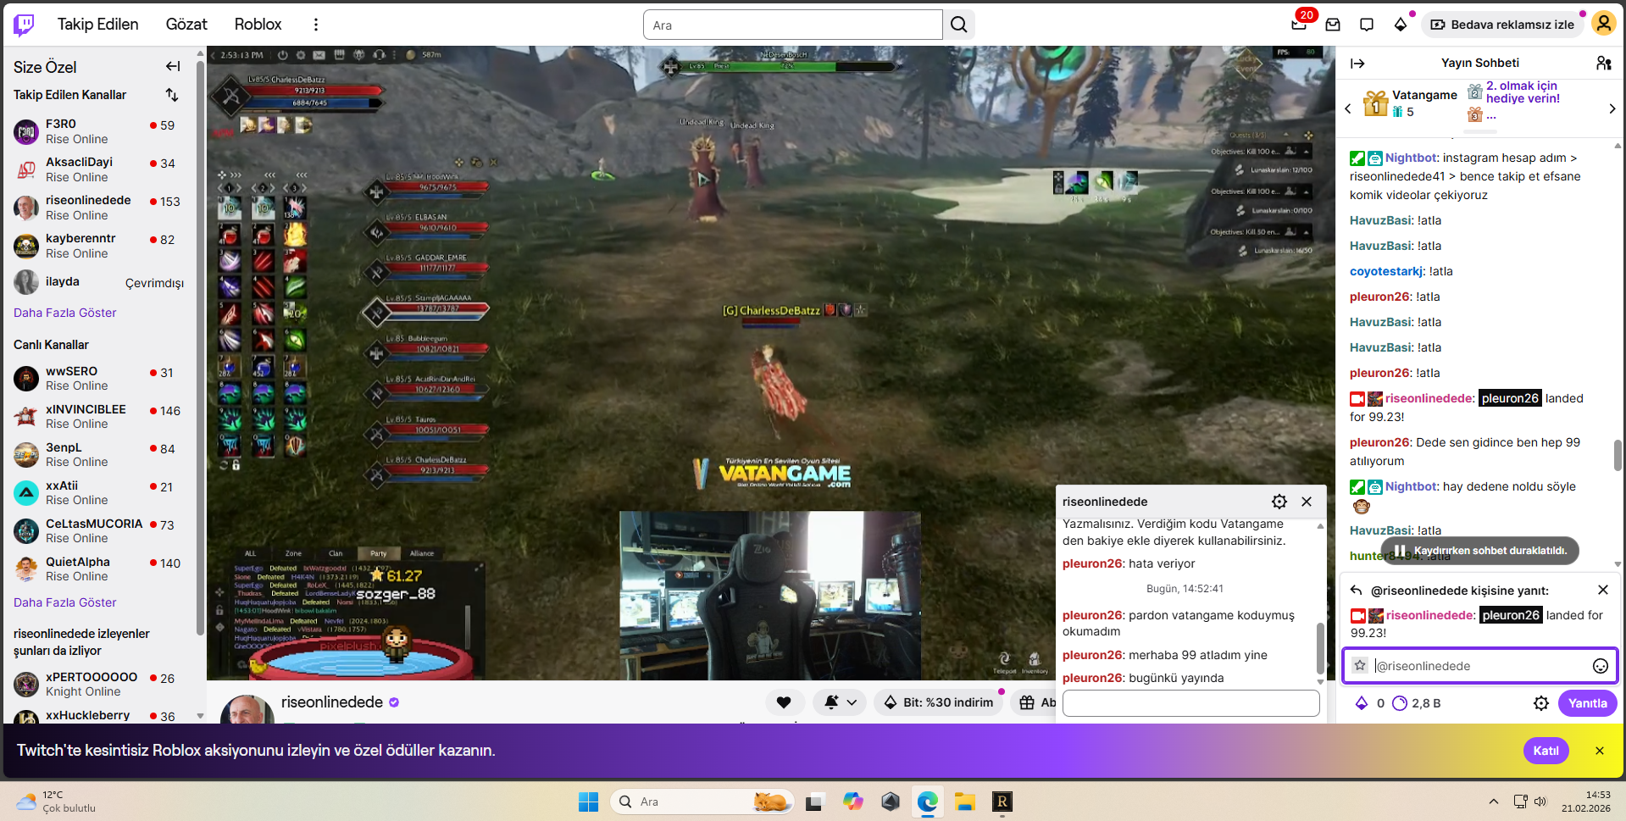Show next gift leaderboard entry

[x=1612, y=108]
